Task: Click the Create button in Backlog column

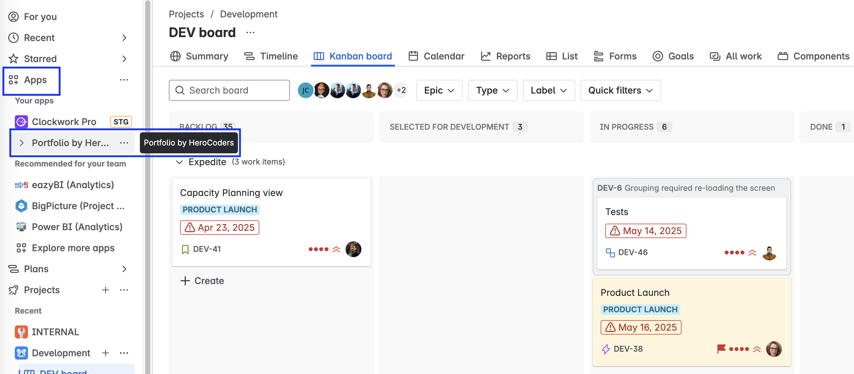Action: coord(203,280)
